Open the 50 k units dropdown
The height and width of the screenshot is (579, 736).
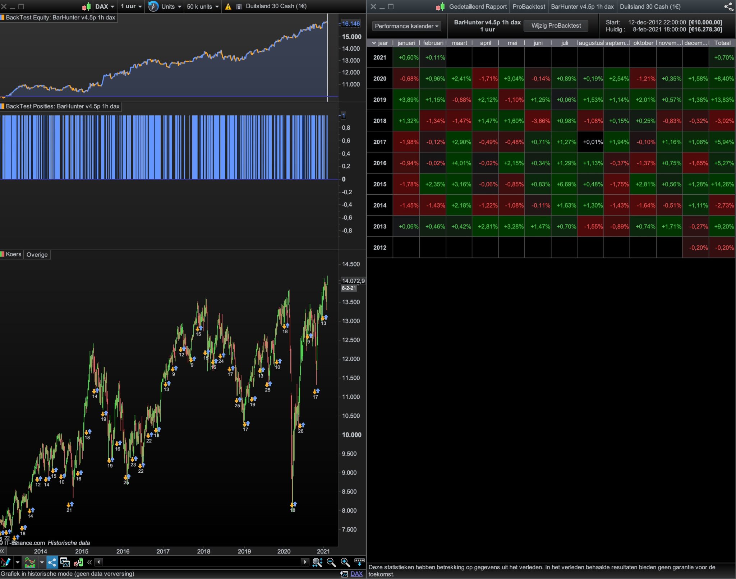(x=203, y=6)
